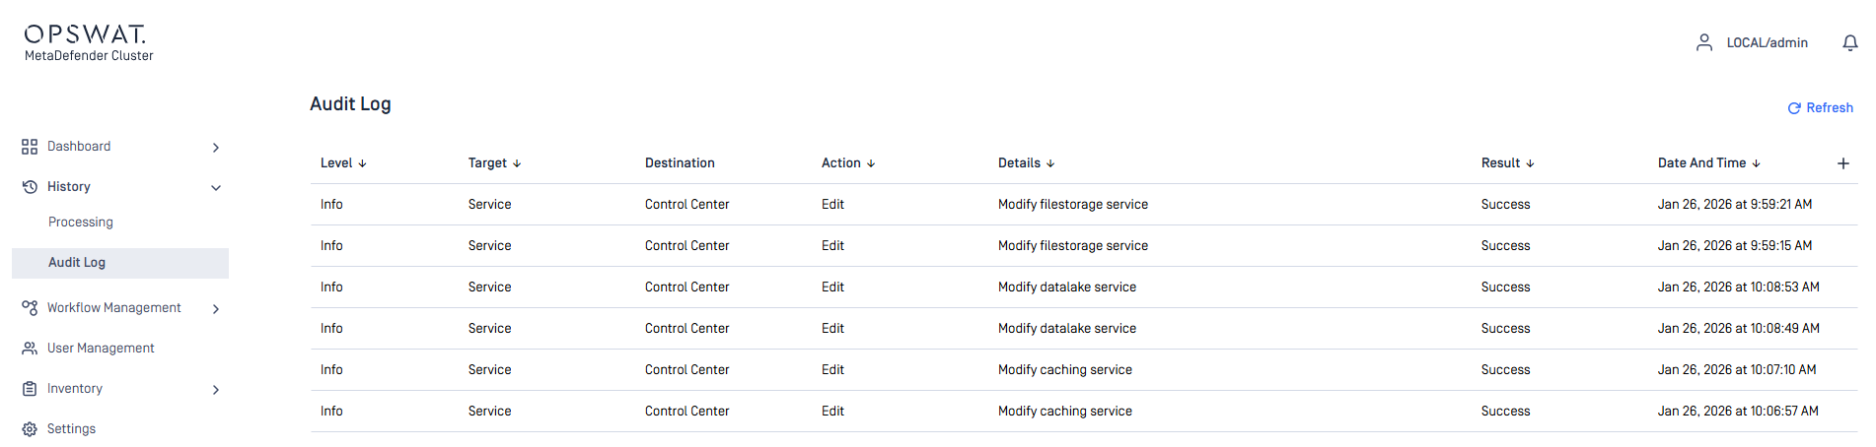This screenshot has height=447, width=1876.
Task: Click the OPSWAT MetaDefender Cluster logo
Action: coord(88,43)
